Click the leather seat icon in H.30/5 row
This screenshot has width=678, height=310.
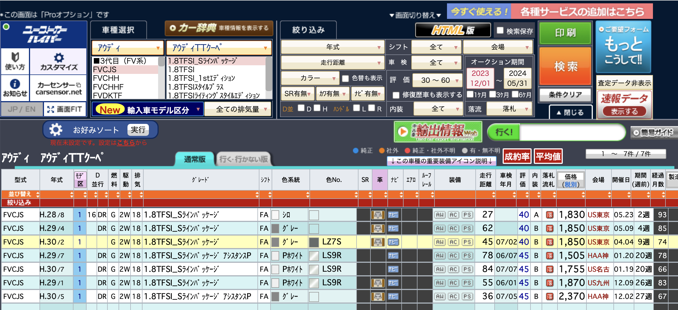[378, 296]
